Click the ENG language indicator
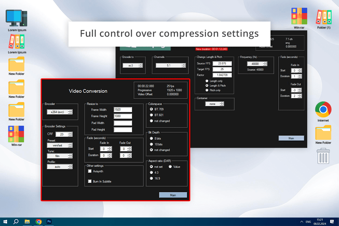Screen dimensions: 339x226 [x=308, y=222]
